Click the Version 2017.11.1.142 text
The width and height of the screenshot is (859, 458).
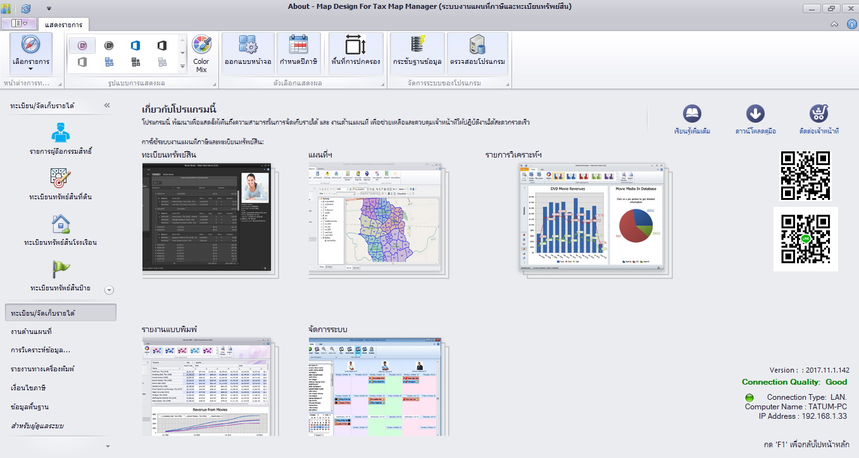pyautogui.click(x=810, y=370)
